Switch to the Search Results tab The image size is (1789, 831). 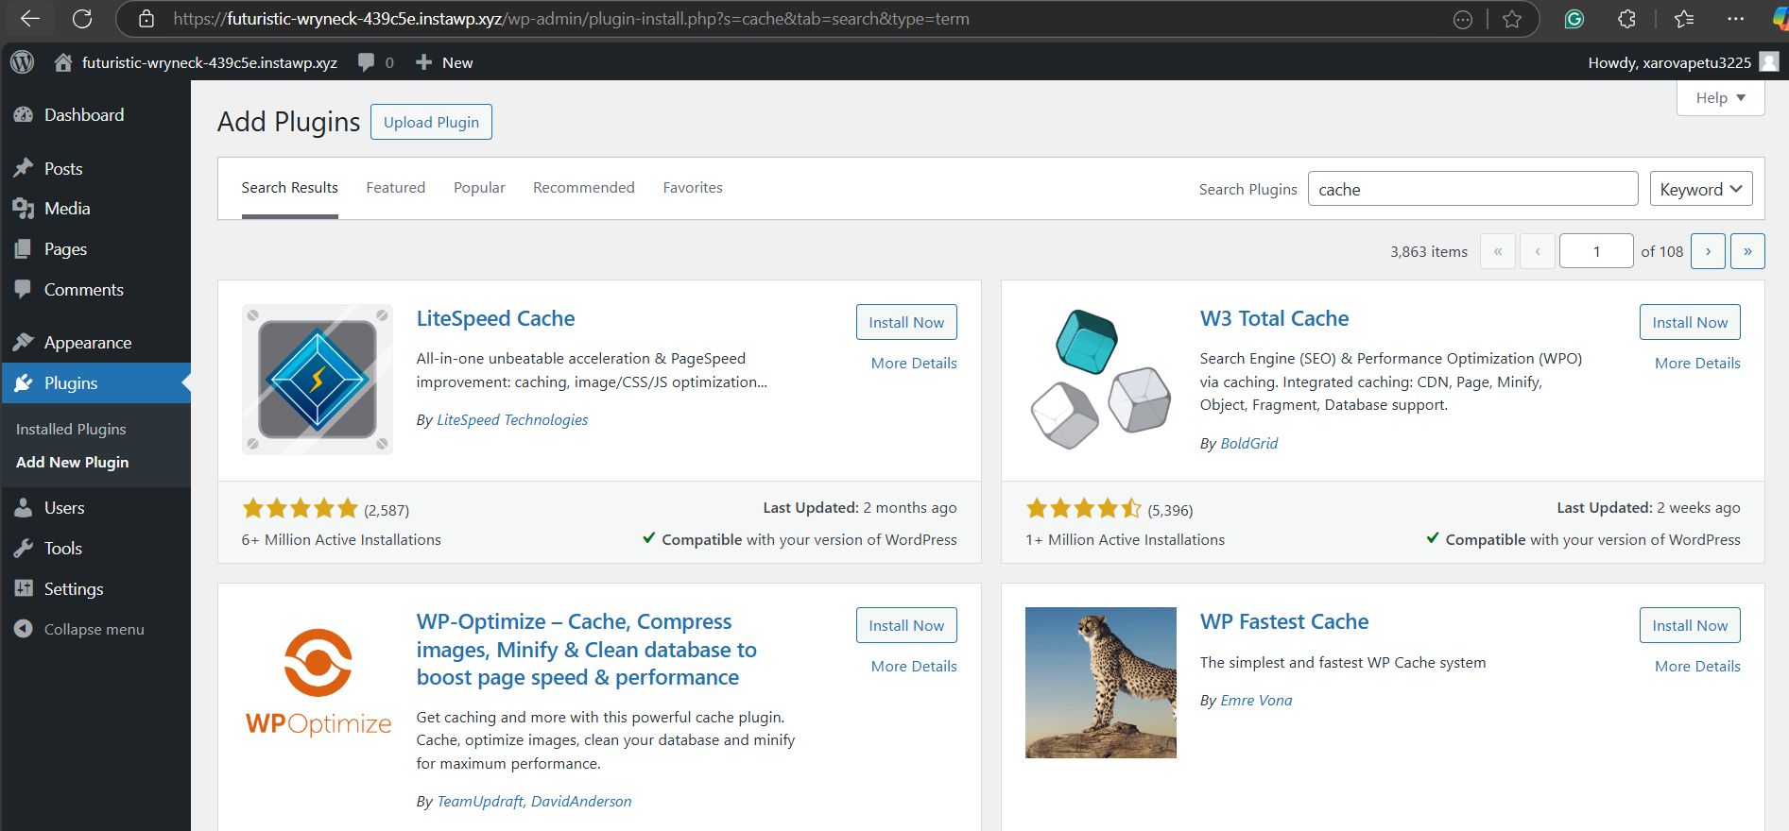pyautogui.click(x=289, y=188)
